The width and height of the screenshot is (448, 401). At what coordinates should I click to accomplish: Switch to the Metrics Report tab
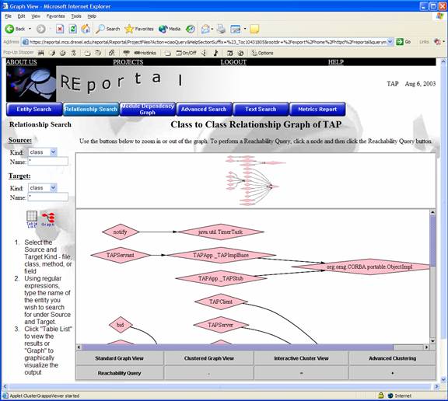point(317,110)
